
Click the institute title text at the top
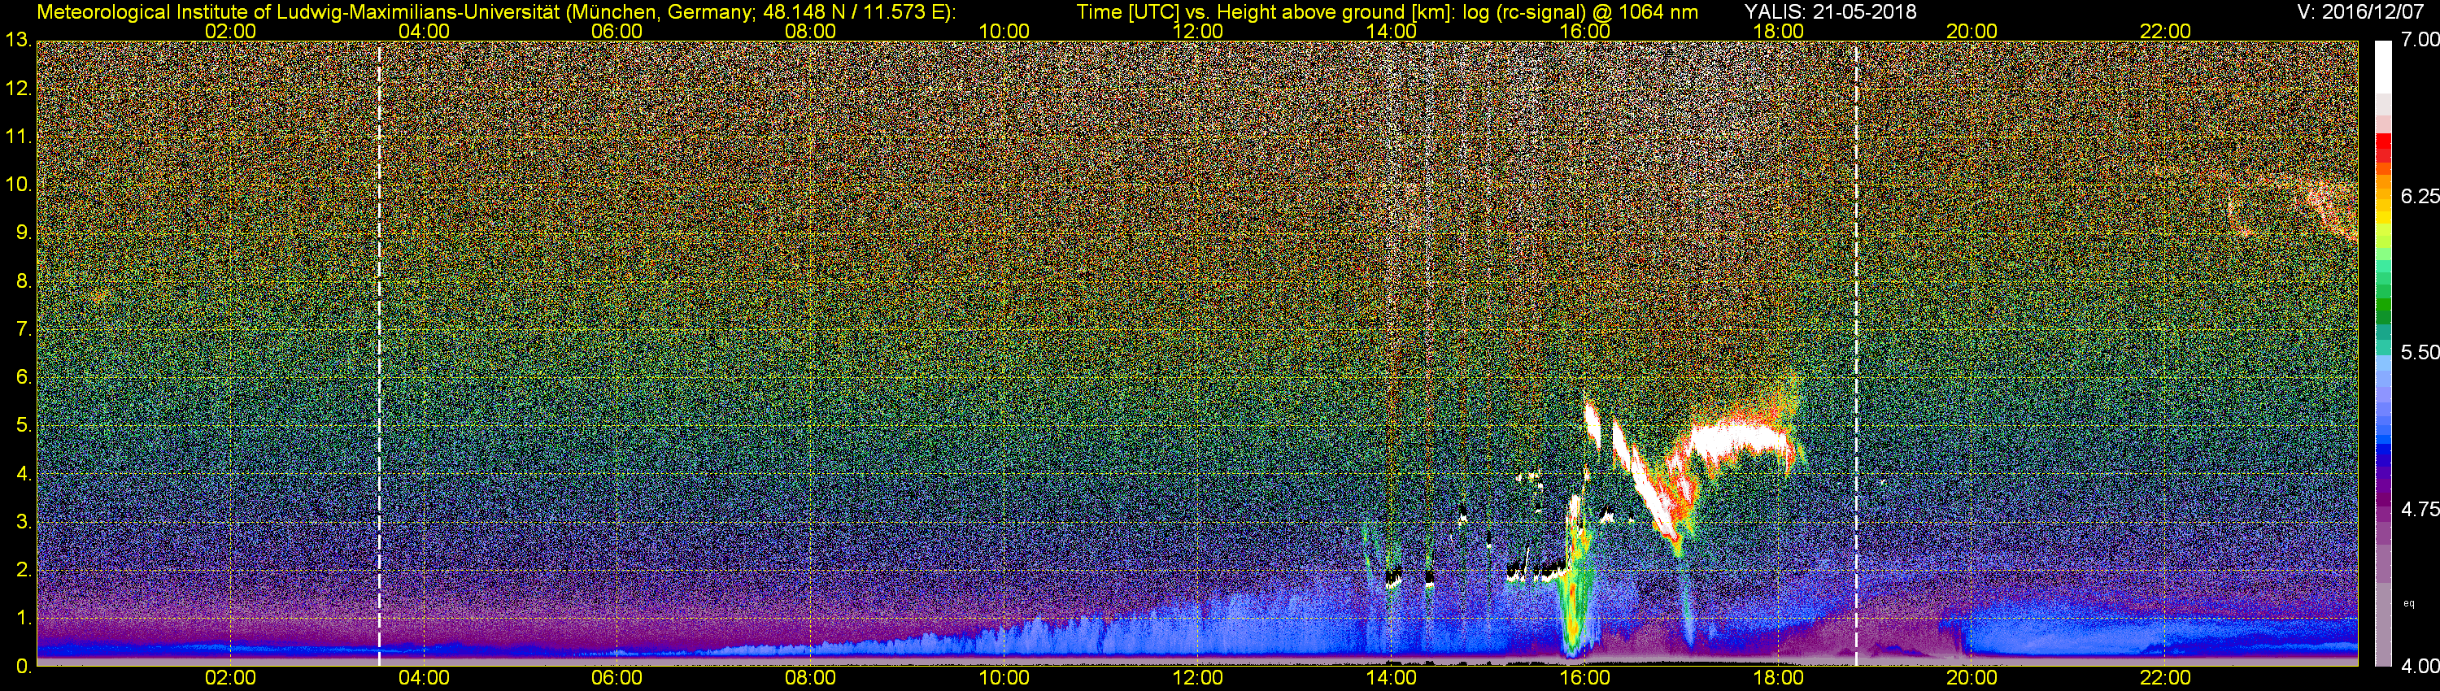(x=495, y=12)
